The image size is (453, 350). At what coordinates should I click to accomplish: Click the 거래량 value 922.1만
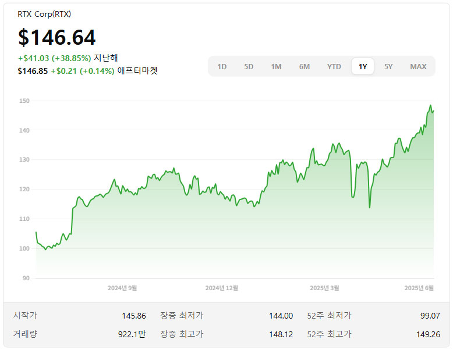pos(132,334)
